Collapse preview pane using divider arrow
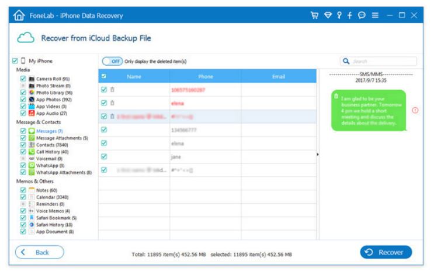The image size is (434, 273). (x=318, y=154)
